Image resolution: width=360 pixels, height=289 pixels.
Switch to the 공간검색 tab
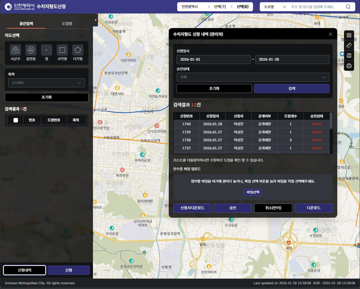pyautogui.click(x=26, y=24)
